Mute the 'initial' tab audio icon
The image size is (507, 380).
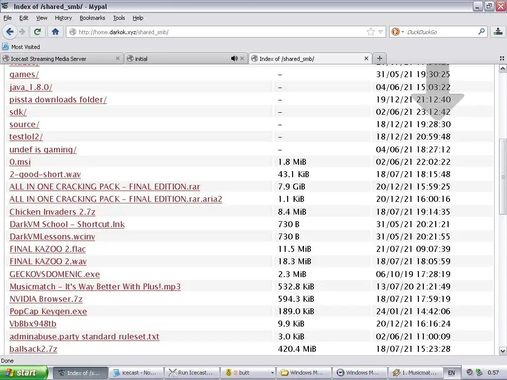click(234, 58)
